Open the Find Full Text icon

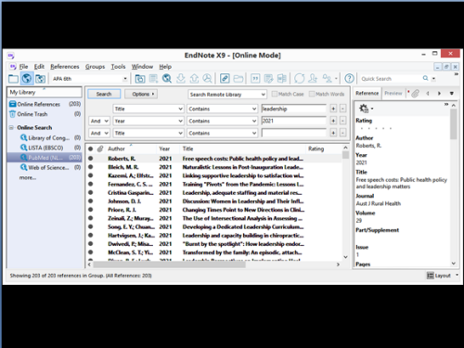click(207, 79)
